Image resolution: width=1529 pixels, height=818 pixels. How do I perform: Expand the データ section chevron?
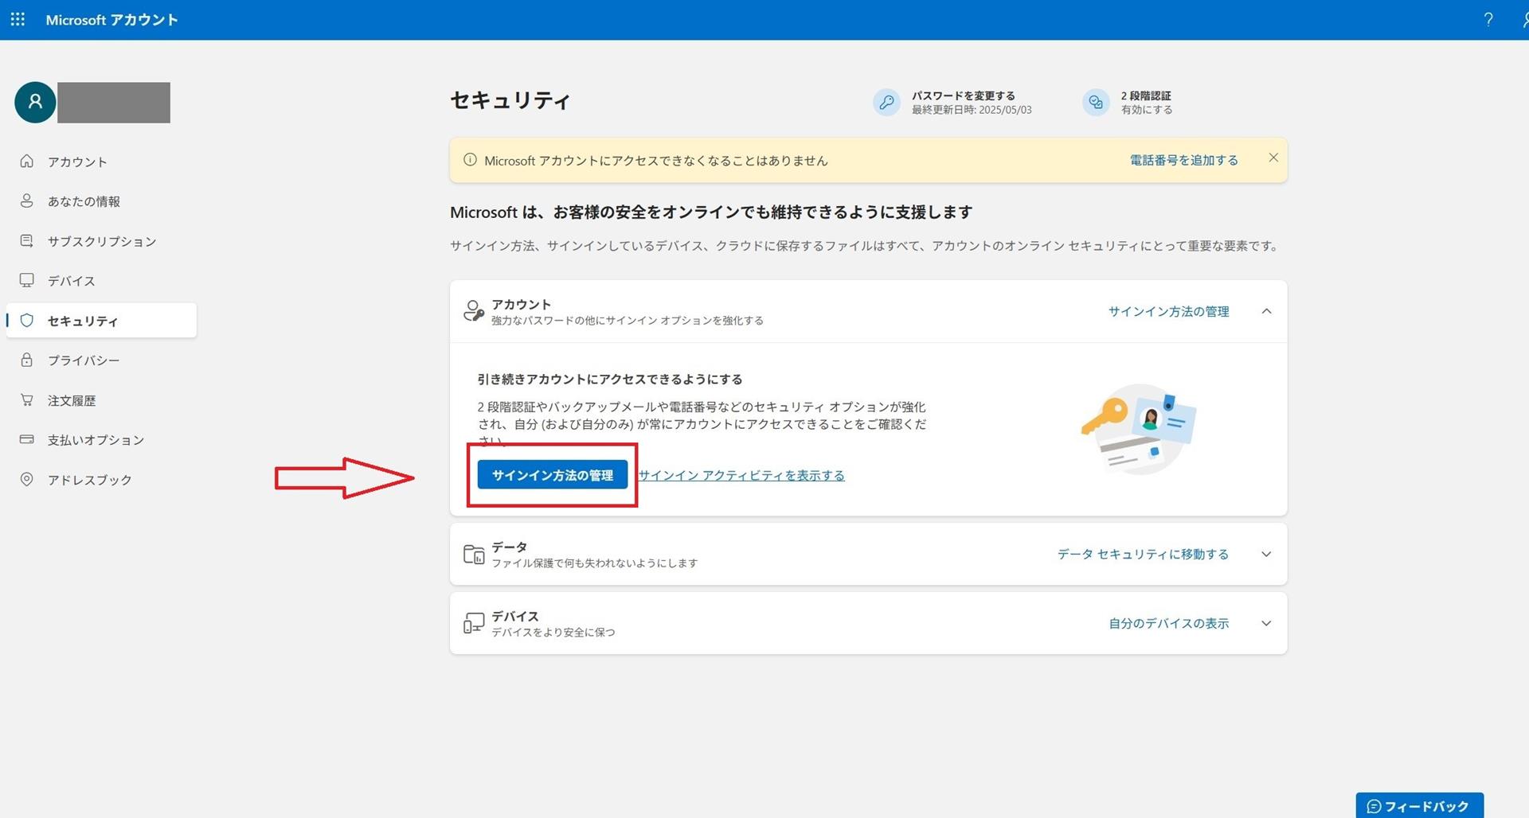tap(1266, 554)
